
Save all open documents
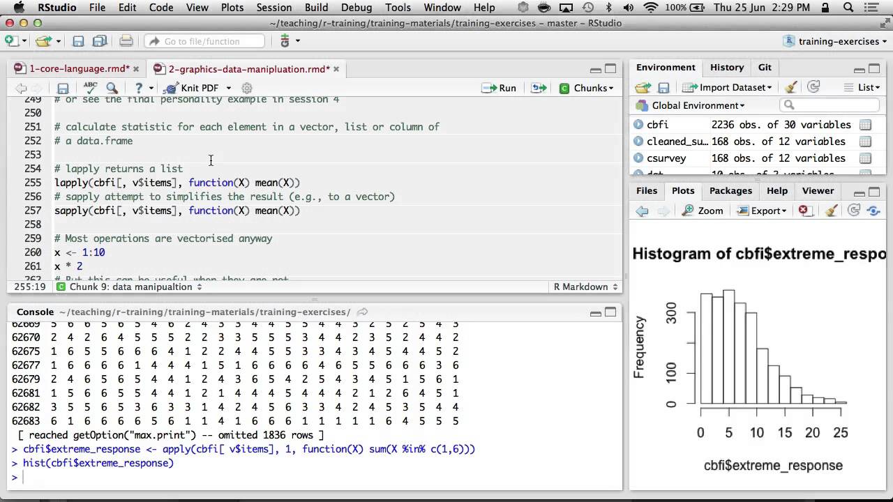[99, 41]
